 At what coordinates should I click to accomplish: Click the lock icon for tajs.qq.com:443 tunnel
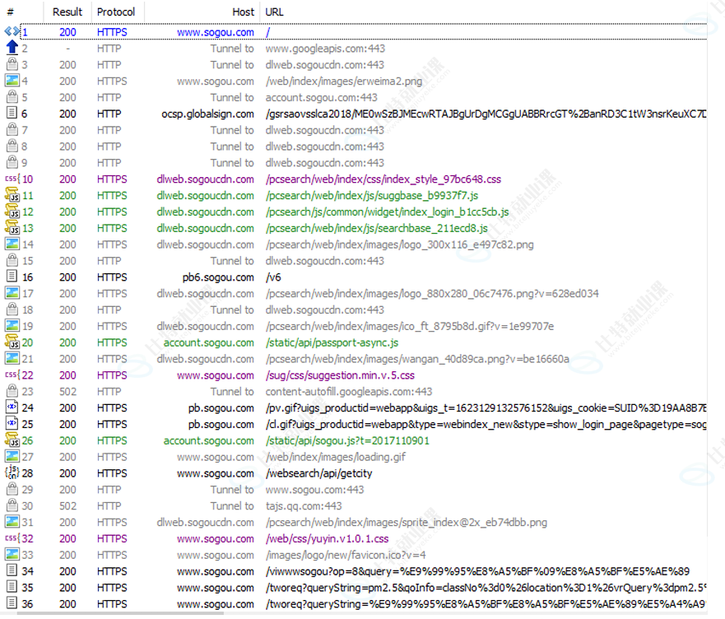click(12, 505)
